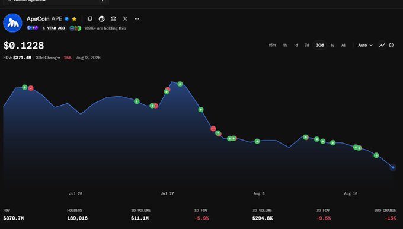403x229 pixels.
Task: Open the three-dot more options menu
Action: (x=137, y=19)
